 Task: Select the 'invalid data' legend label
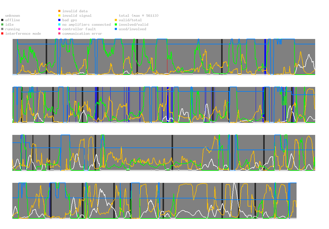coord(75,11)
